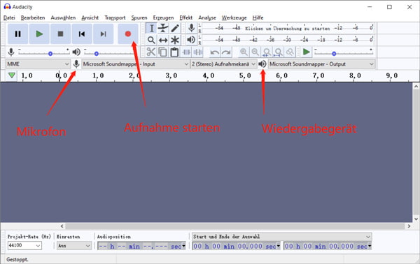Image resolution: width=420 pixels, height=264 pixels.
Task: Click Fit Selection to Width icon
Action: click(267, 52)
